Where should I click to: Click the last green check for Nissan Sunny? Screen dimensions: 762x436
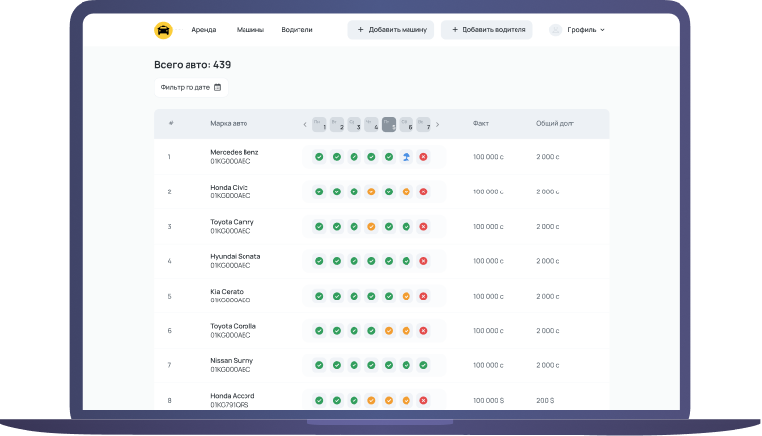coord(423,365)
